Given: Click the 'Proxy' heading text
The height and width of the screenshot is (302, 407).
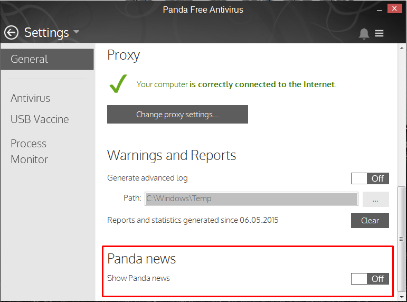Looking at the screenshot, I should 124,55.
